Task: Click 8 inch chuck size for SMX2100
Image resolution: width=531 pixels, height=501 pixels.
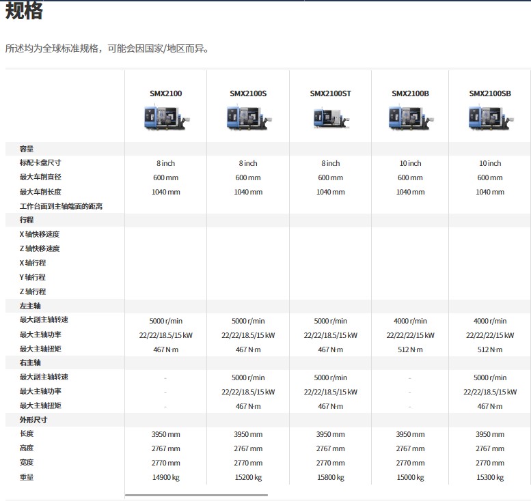Action: point(166,163)
